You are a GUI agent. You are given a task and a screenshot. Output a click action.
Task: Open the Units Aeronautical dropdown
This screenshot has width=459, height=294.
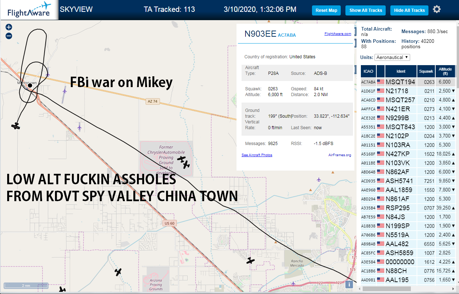[x=392, y=58]
